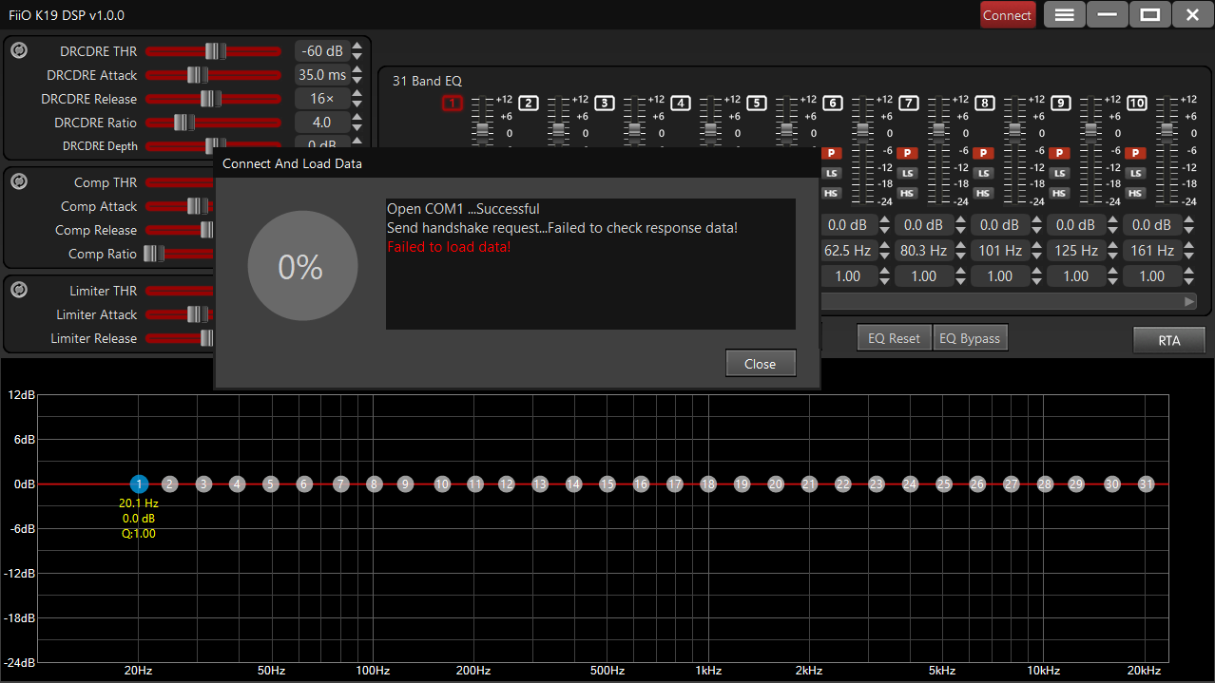The width and height of the screenshot is (1215, 683).
Task: Toggle EQ band 10 number button
Action: coord(1136,104)
